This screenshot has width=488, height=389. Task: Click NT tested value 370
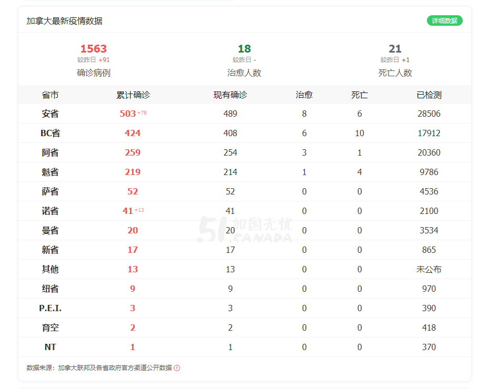(x=429, y=347)
